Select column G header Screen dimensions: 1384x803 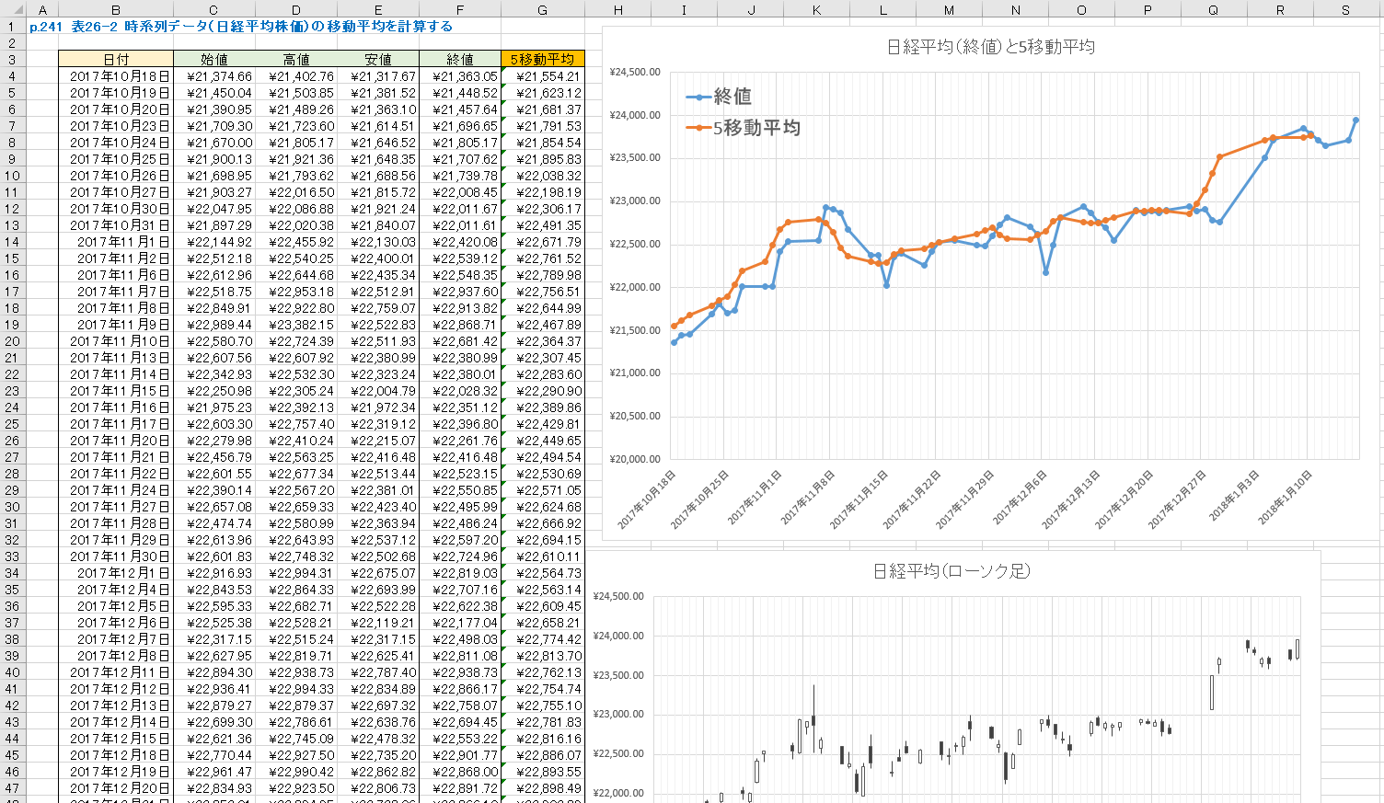pyautogui.click(x=542, y=9)
